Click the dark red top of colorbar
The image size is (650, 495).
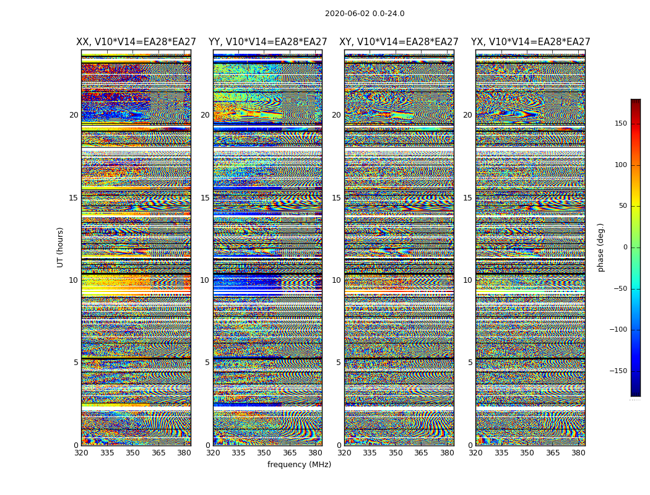[x=635, y=103]
